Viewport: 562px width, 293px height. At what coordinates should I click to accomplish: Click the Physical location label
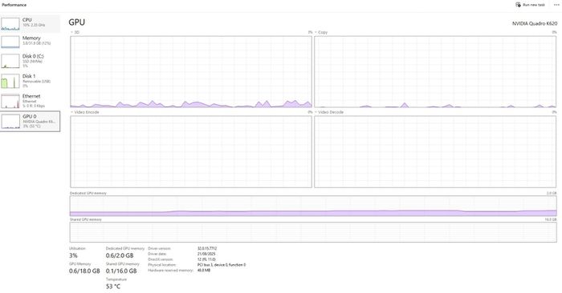click(x=162, y=265)
